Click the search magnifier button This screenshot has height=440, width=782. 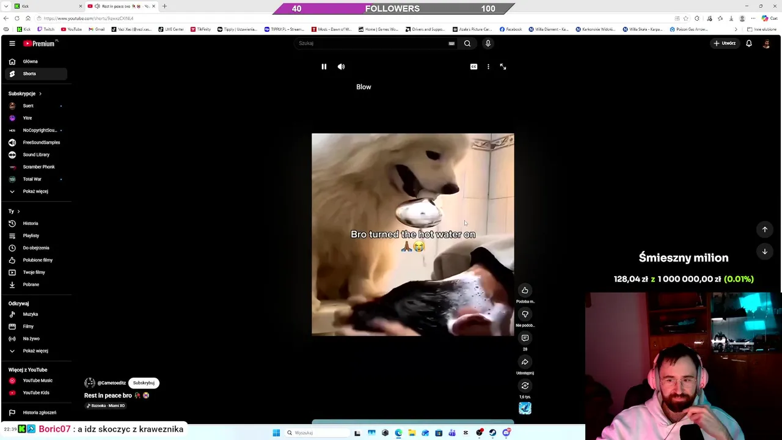tap(467, 43)
